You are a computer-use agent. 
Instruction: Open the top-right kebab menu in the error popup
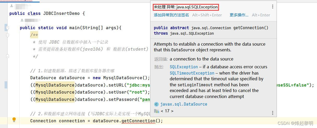(273, 7)
